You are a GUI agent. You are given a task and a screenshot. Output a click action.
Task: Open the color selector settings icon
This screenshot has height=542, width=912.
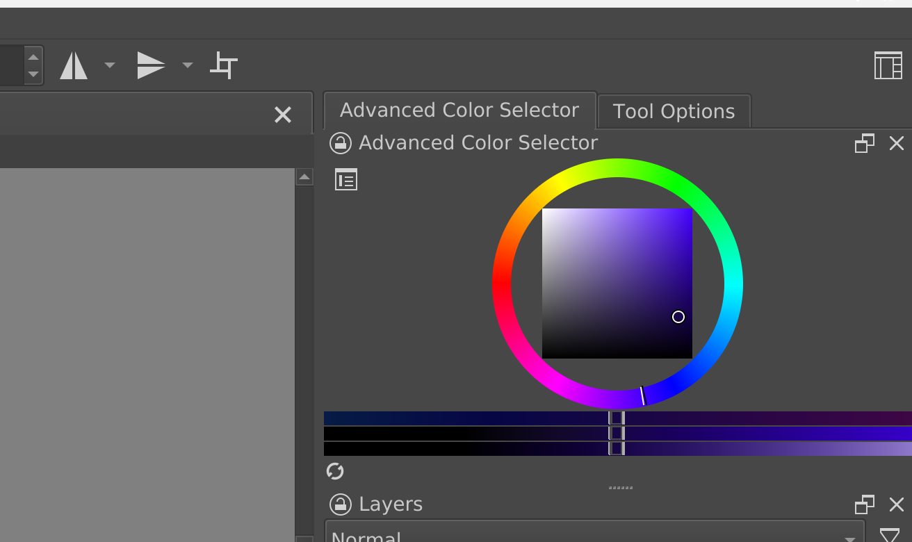coord(345,179)
